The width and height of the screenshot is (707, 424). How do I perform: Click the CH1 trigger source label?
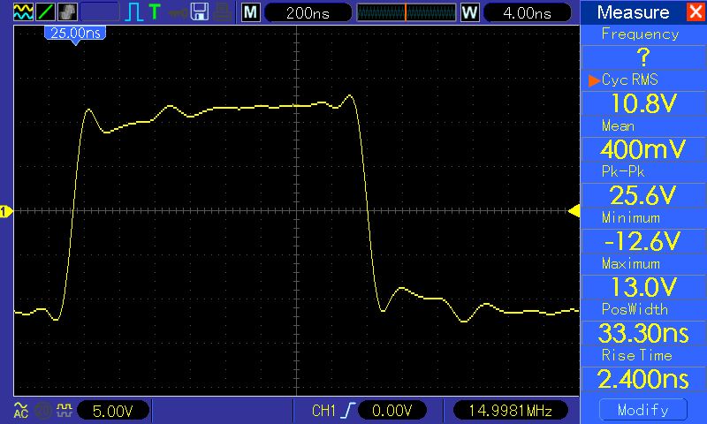click(323, 411)
